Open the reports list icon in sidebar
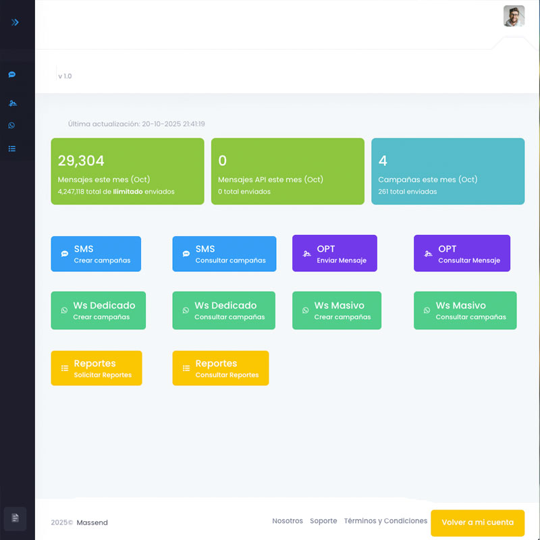This screenshot has width=540, height=540. pos(12,148)
